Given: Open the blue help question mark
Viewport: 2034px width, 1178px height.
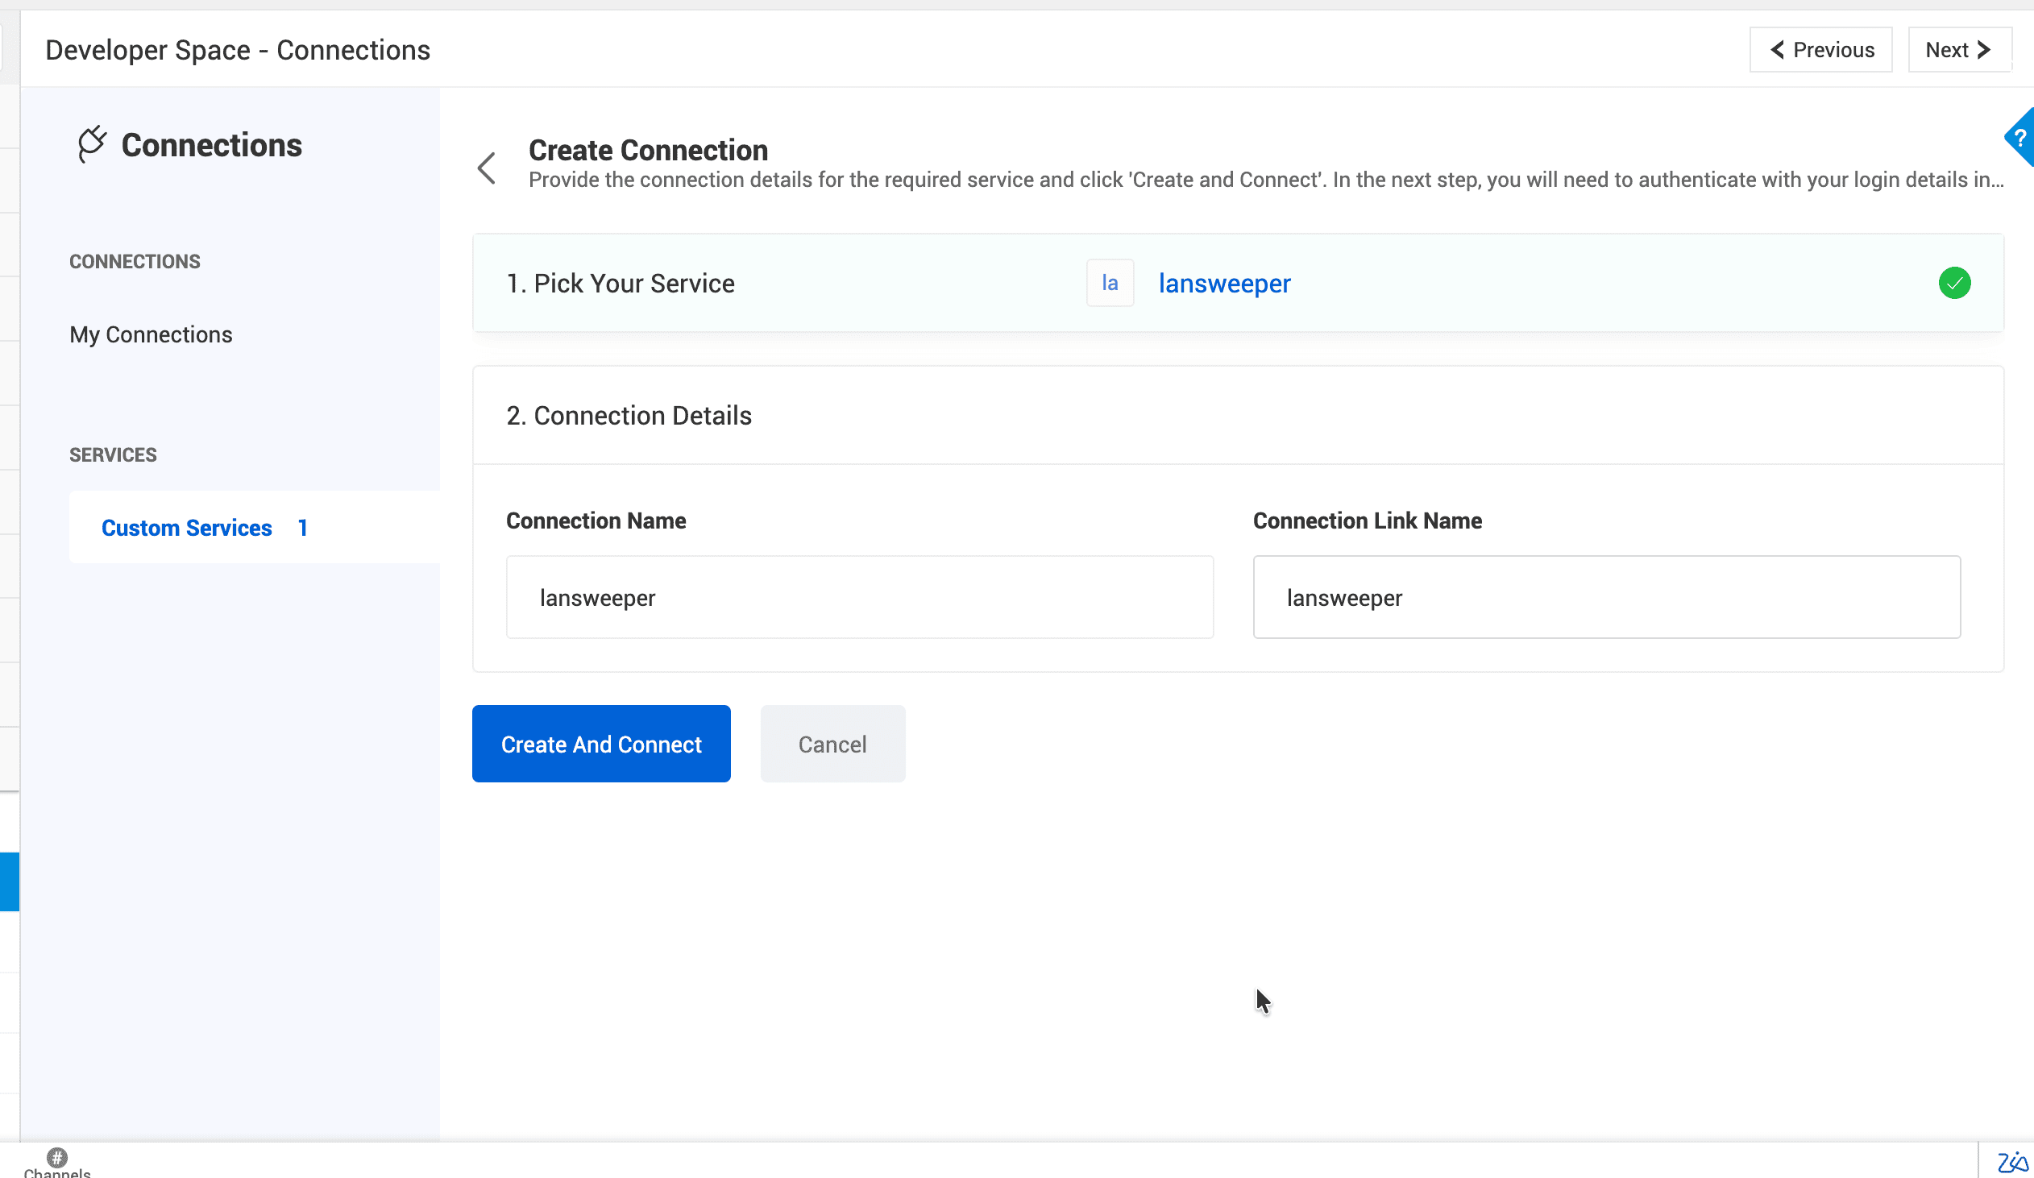Looking at the screenshot, I should click(x=2019, y=138).
